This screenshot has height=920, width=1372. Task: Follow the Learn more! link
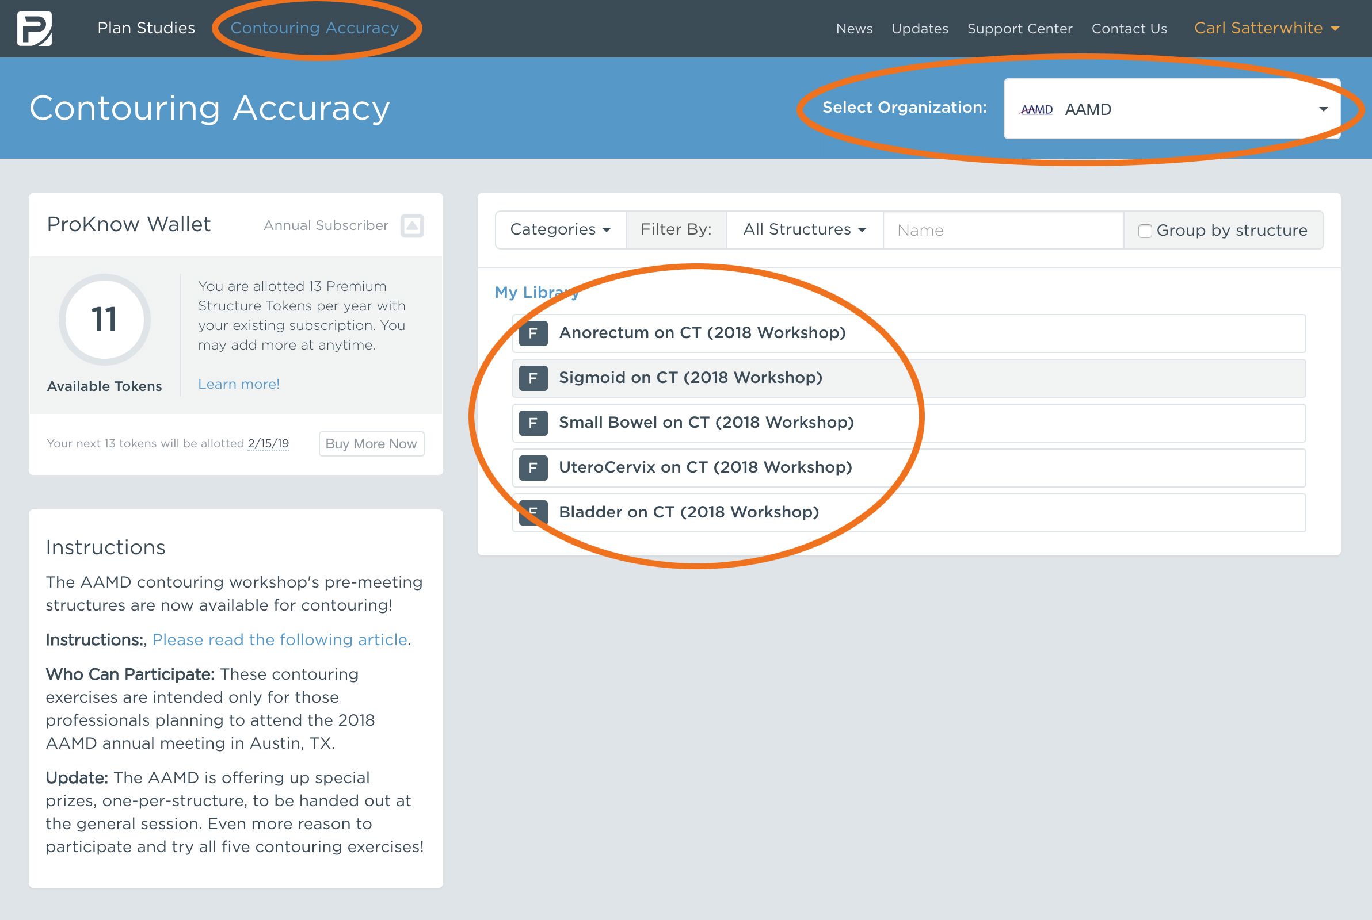(239, 384)
